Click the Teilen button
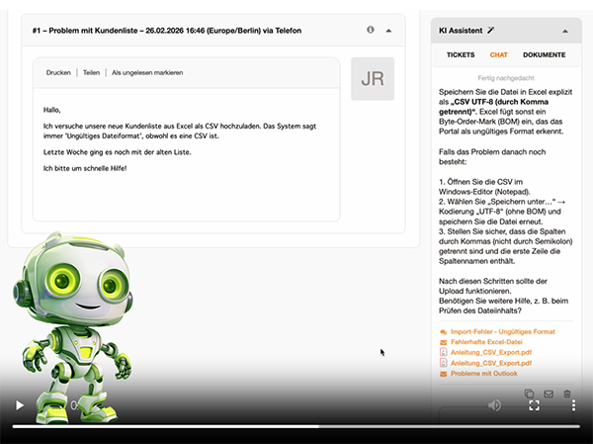593x444 pixels. pos(91,73)
